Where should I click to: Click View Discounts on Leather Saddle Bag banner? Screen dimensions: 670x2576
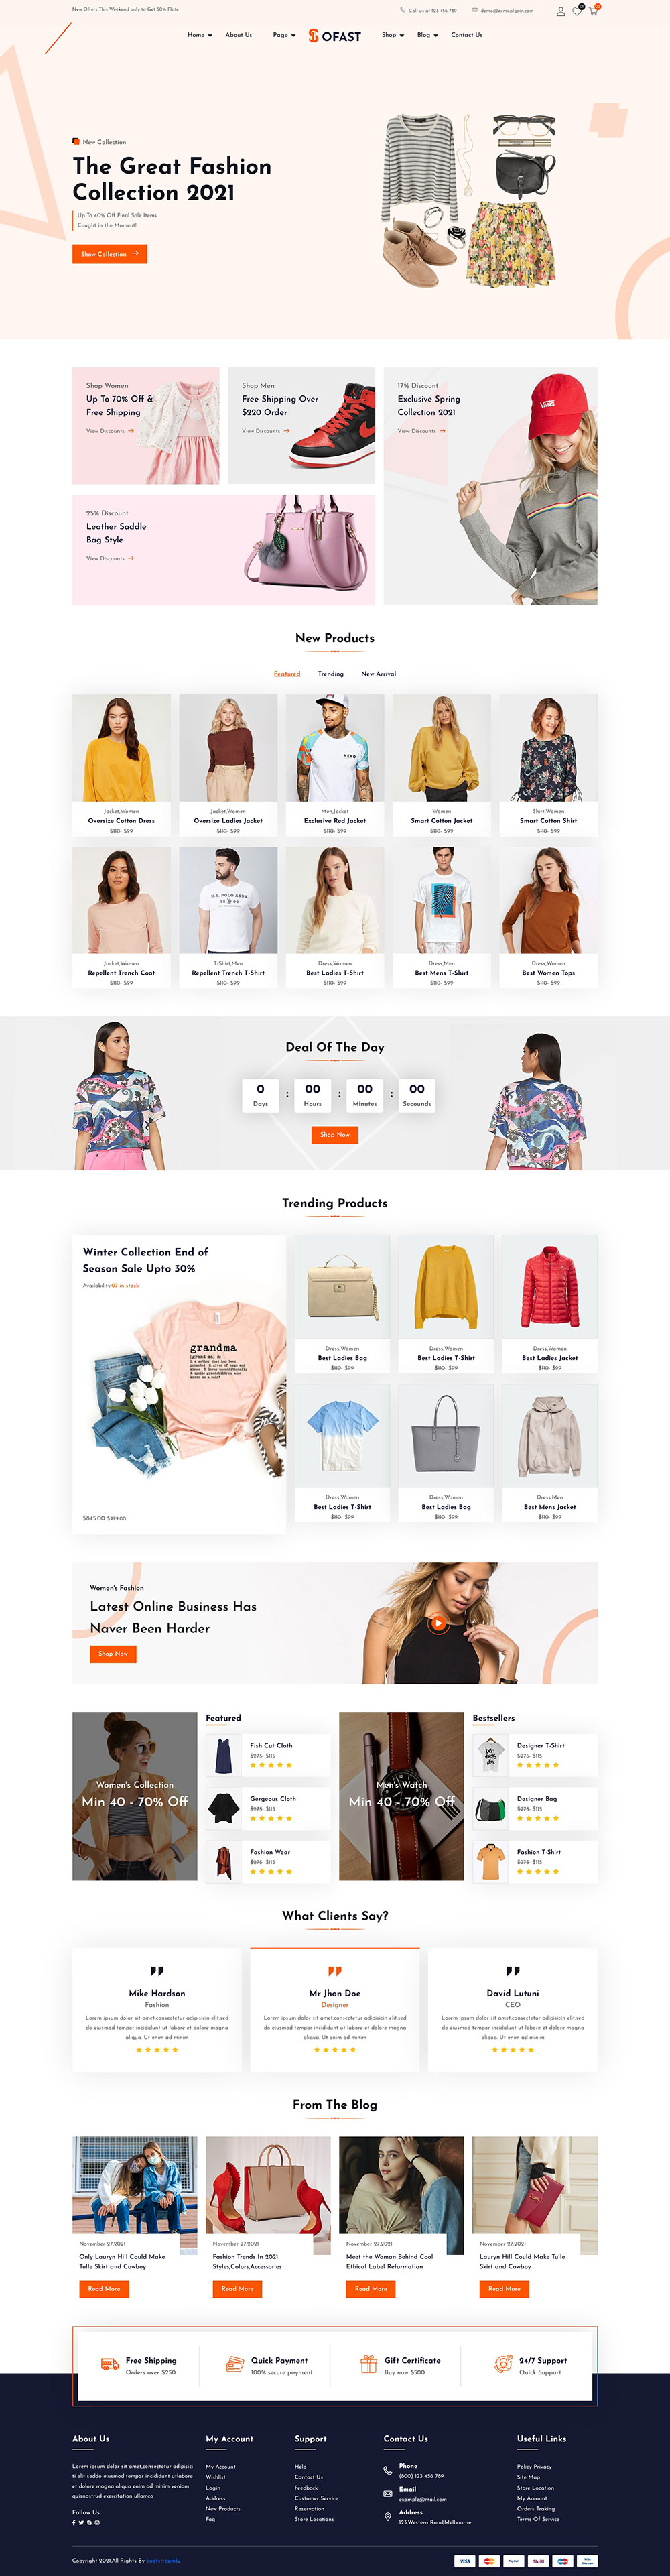pyautogui.click(x=110, y=559)
